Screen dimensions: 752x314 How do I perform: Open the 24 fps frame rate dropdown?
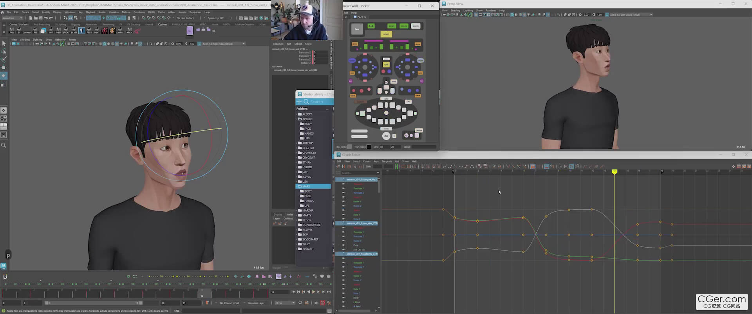285,303
